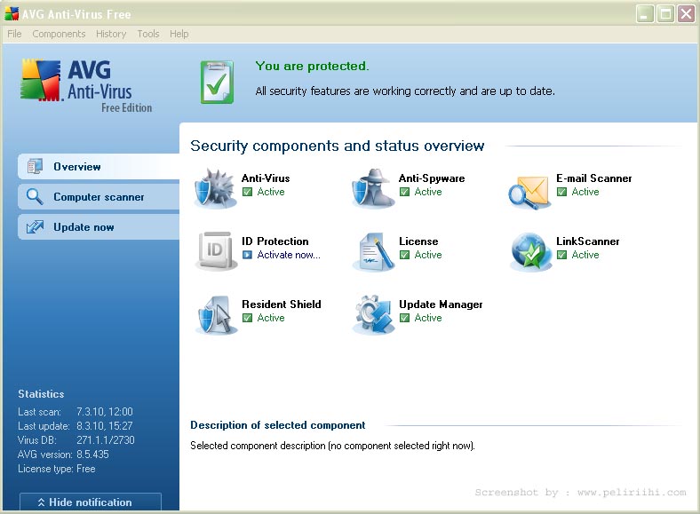Open the Help menu
This screenshot has width=700, height=514.
[179, 34]
